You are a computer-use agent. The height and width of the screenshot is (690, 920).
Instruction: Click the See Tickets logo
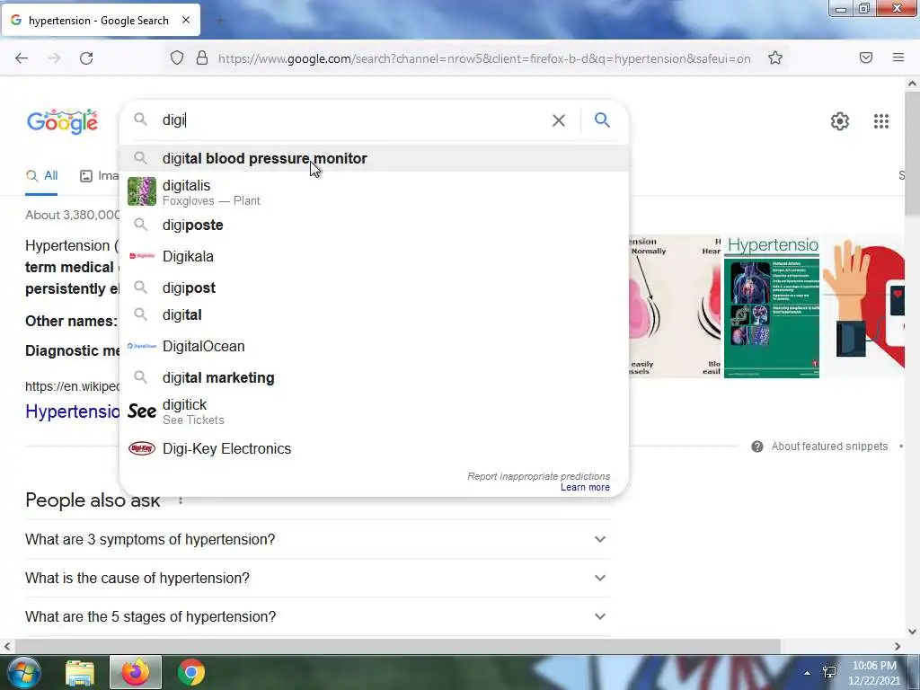tap(142, 411)
